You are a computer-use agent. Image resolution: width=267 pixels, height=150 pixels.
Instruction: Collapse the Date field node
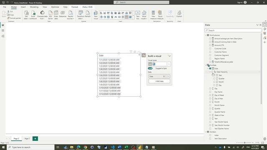pos(208,68)
